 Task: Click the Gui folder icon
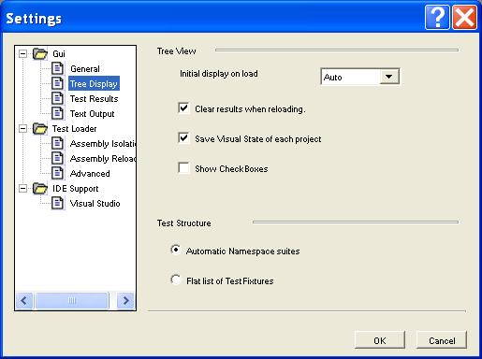[x=40, y=53]
